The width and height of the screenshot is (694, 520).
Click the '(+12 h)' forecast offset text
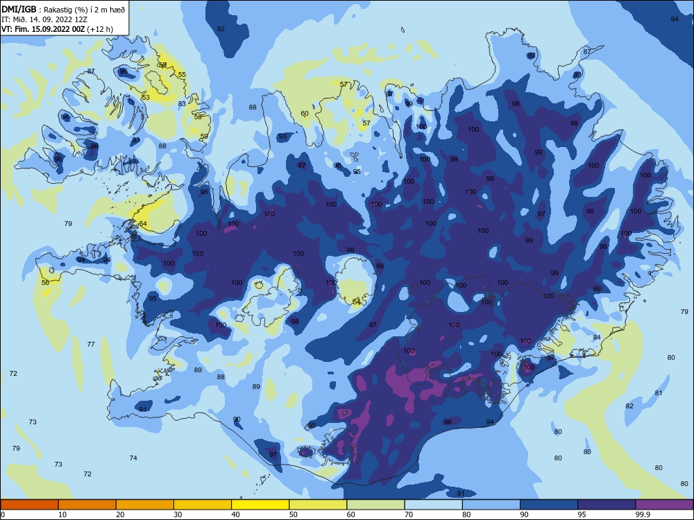pyautogui.click(x=100, y=30)
